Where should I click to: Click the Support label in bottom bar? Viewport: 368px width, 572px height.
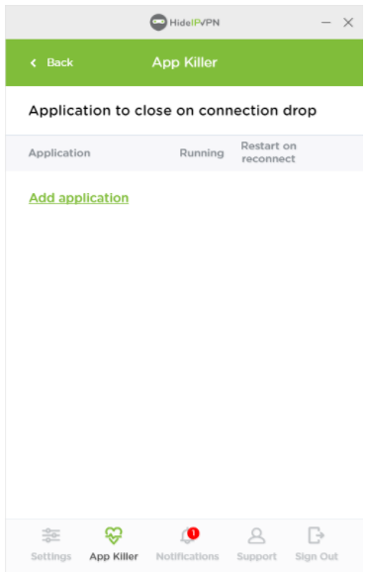coord(257,557)
